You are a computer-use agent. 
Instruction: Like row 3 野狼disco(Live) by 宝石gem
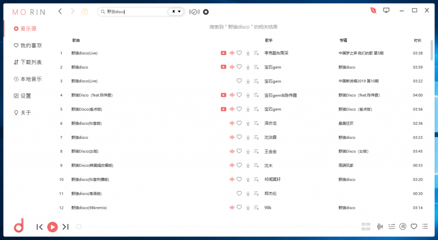[x=239, y=81]
